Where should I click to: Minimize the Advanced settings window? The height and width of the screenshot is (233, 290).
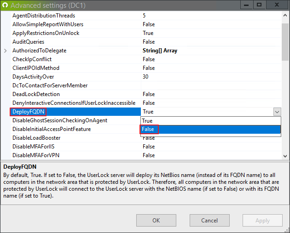point(246,5)
